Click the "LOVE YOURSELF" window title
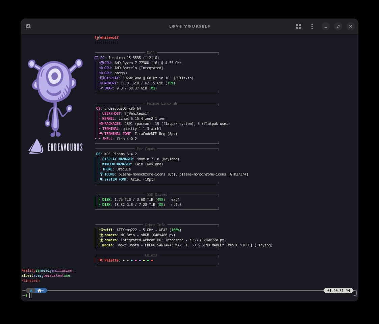This screenshot has width=379, height=324. tap(190, 26)
